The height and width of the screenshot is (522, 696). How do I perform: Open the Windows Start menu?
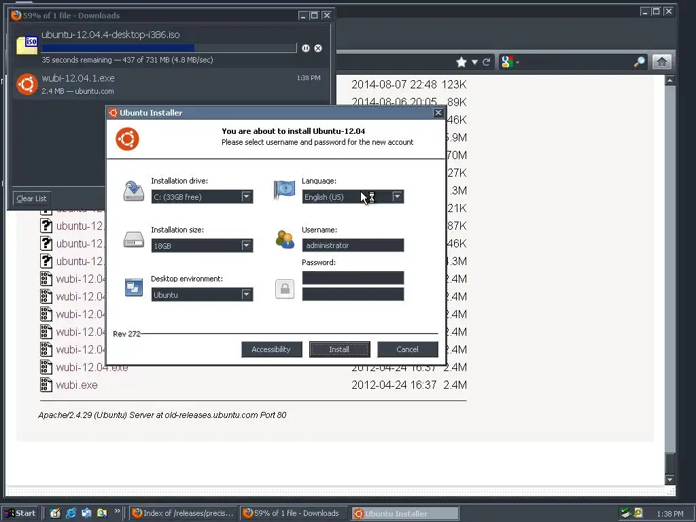[20, 513]
